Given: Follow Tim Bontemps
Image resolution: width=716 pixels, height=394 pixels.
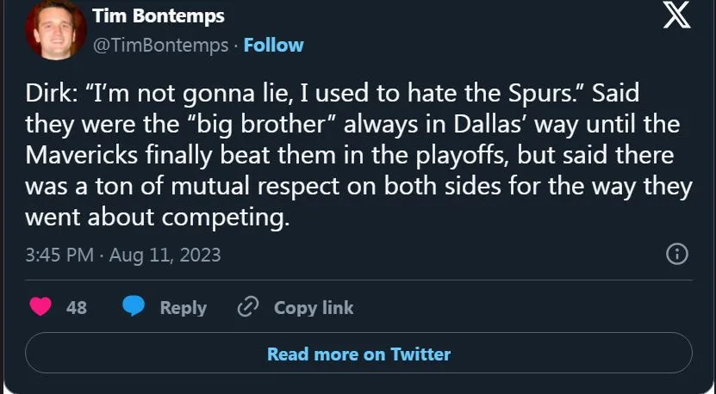Looking at the screenshot, I should (x=274, y=45).
